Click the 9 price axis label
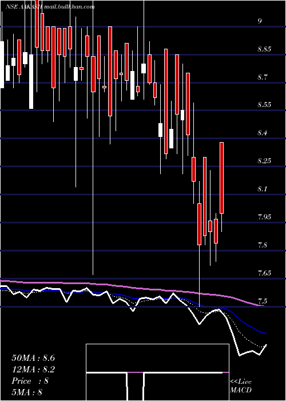This screenshot has width=286, height=401. [x=260, y=21]
